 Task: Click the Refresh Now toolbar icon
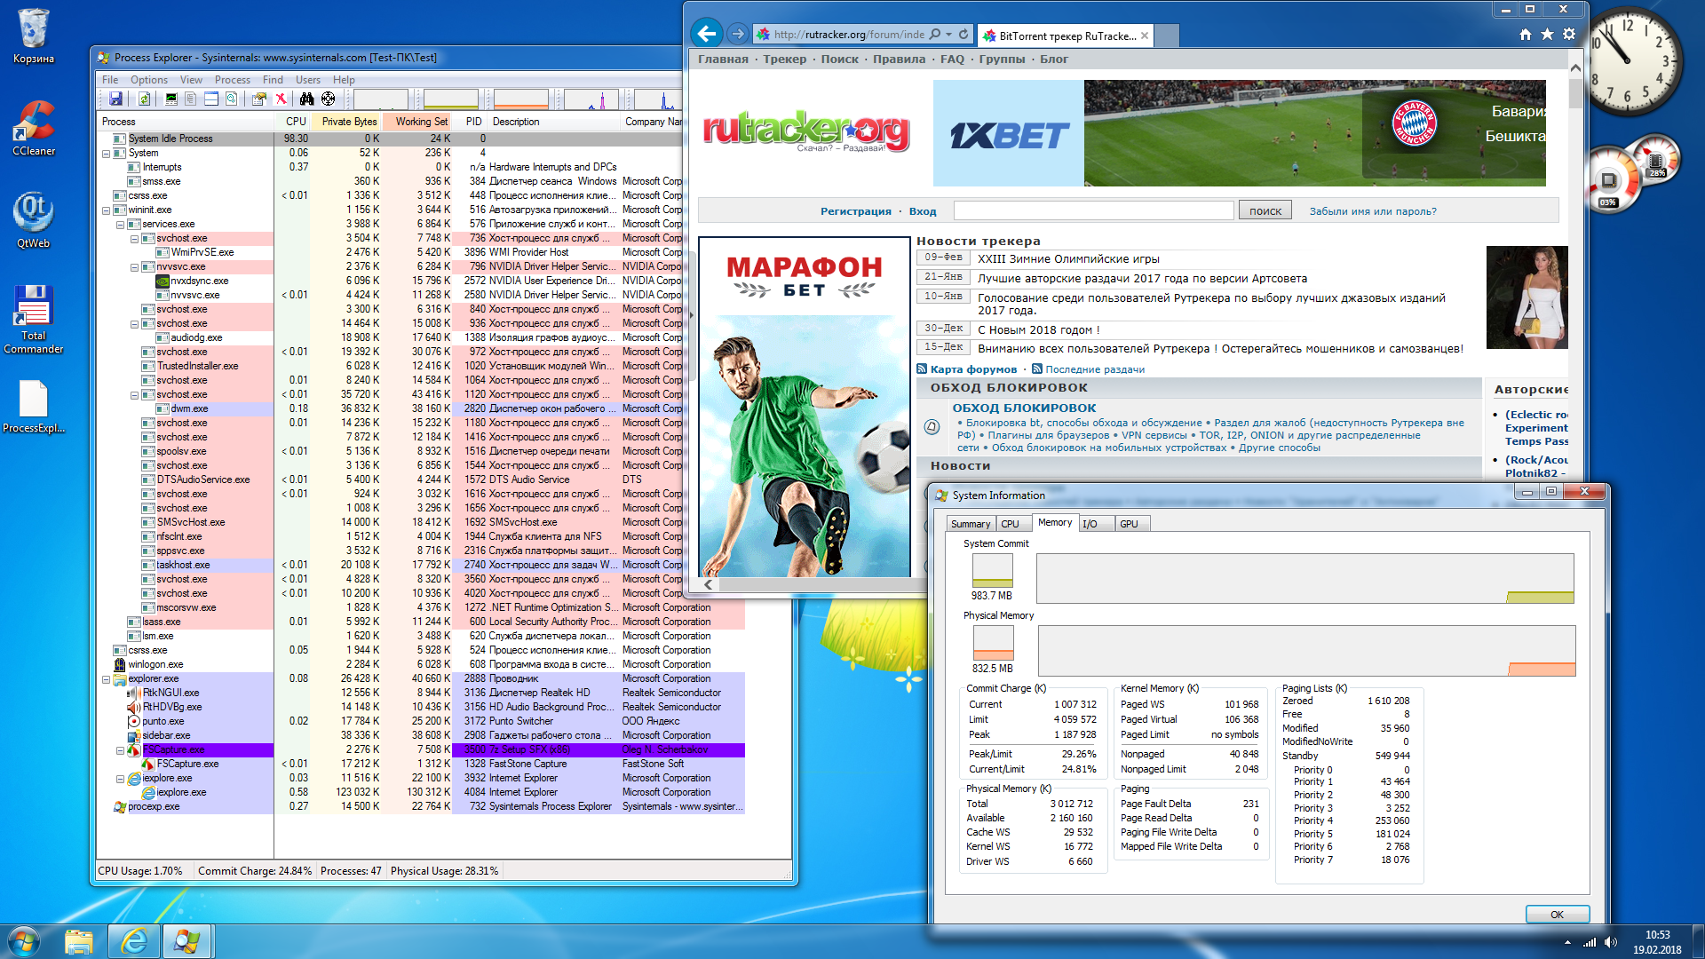coord(144,99)
